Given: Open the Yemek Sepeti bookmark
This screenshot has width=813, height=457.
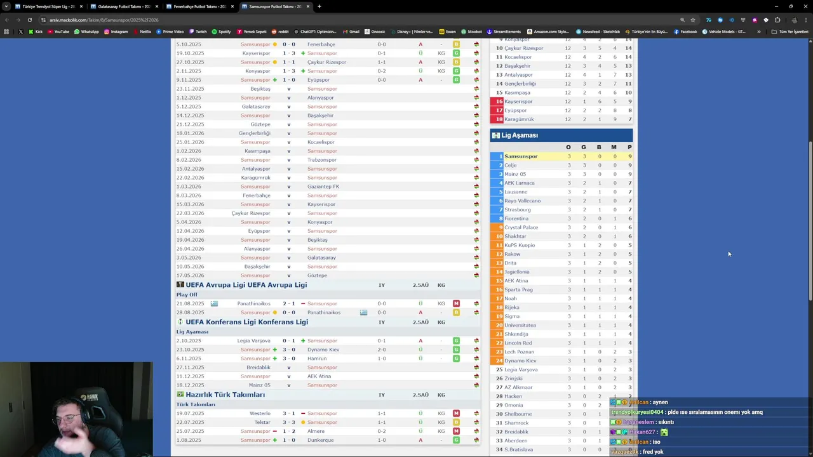Looking at the screenshot, I should coord(252,32).
